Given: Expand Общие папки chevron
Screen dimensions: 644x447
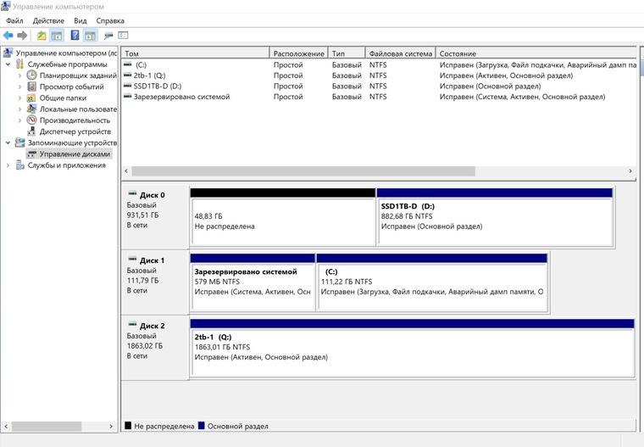Looking at the screenshot, I should pyautogui.click(x=19, y=98).
